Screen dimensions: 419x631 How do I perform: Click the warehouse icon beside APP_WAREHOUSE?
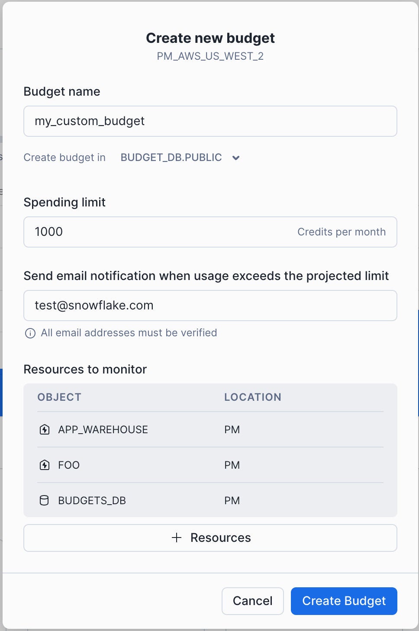click(x=45, y=430)
